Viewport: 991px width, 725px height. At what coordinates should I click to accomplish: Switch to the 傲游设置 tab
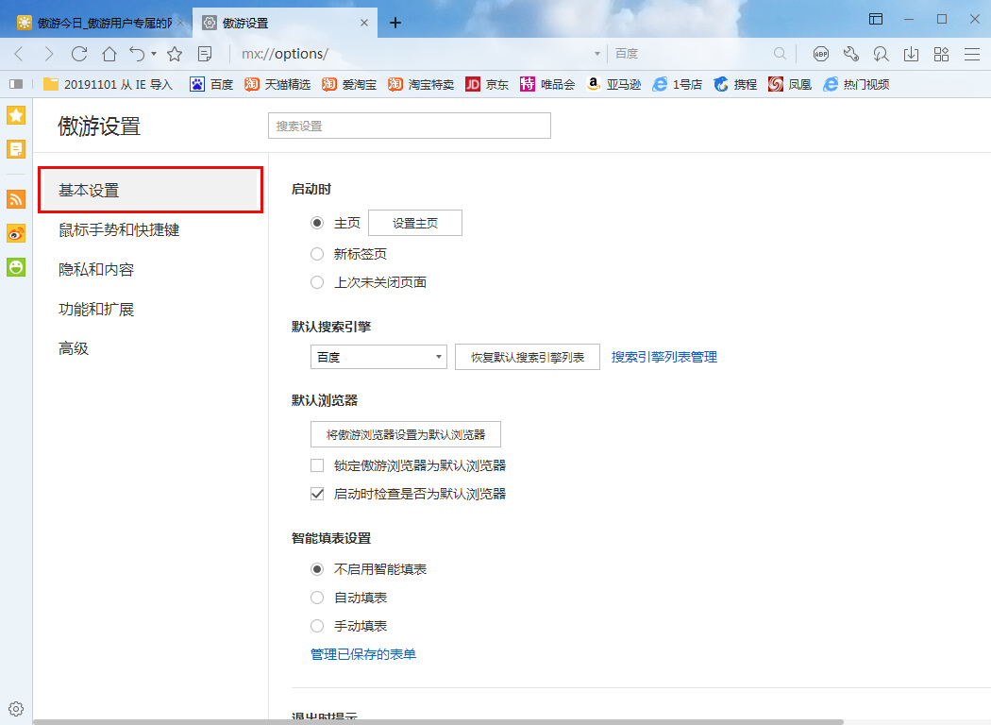point(272,21)
